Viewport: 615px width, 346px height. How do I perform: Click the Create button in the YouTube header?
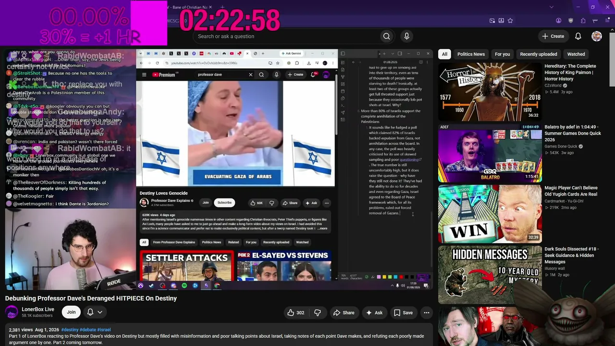pos(553,36)
